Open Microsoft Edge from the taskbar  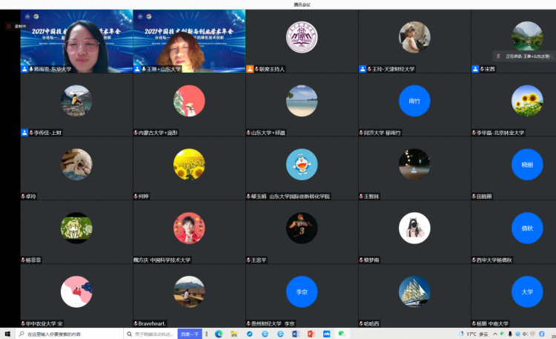pyautogui.click(x=219, y=334)
